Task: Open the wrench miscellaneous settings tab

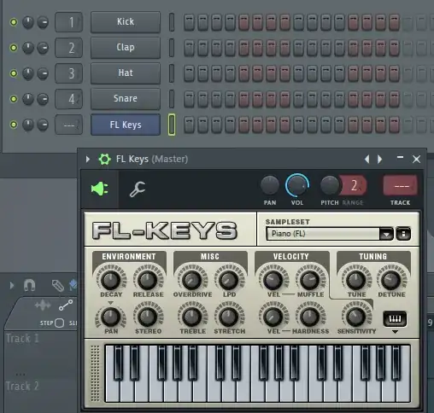Action: 138,189
